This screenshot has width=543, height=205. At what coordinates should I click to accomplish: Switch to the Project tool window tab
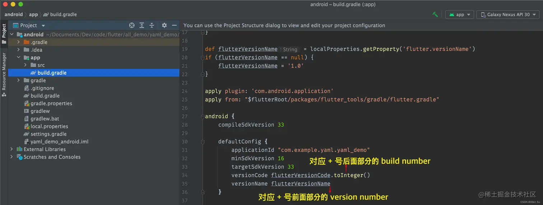[4, 33]
